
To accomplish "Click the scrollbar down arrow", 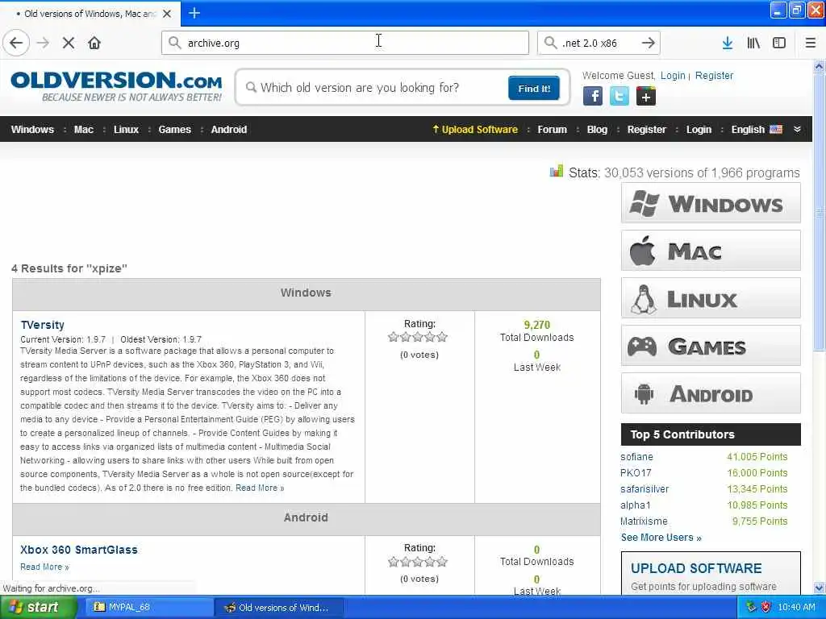I will [819, 588].
